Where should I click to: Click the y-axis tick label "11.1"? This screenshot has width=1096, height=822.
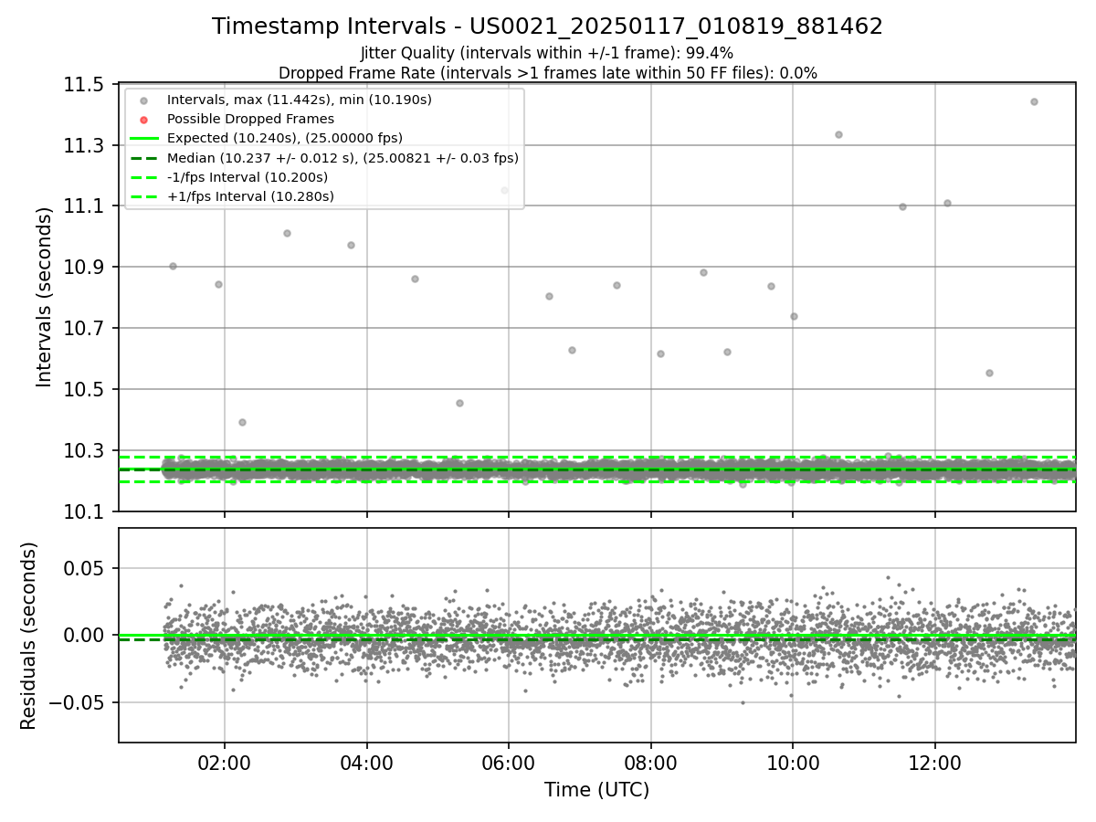tap(84, 206)
